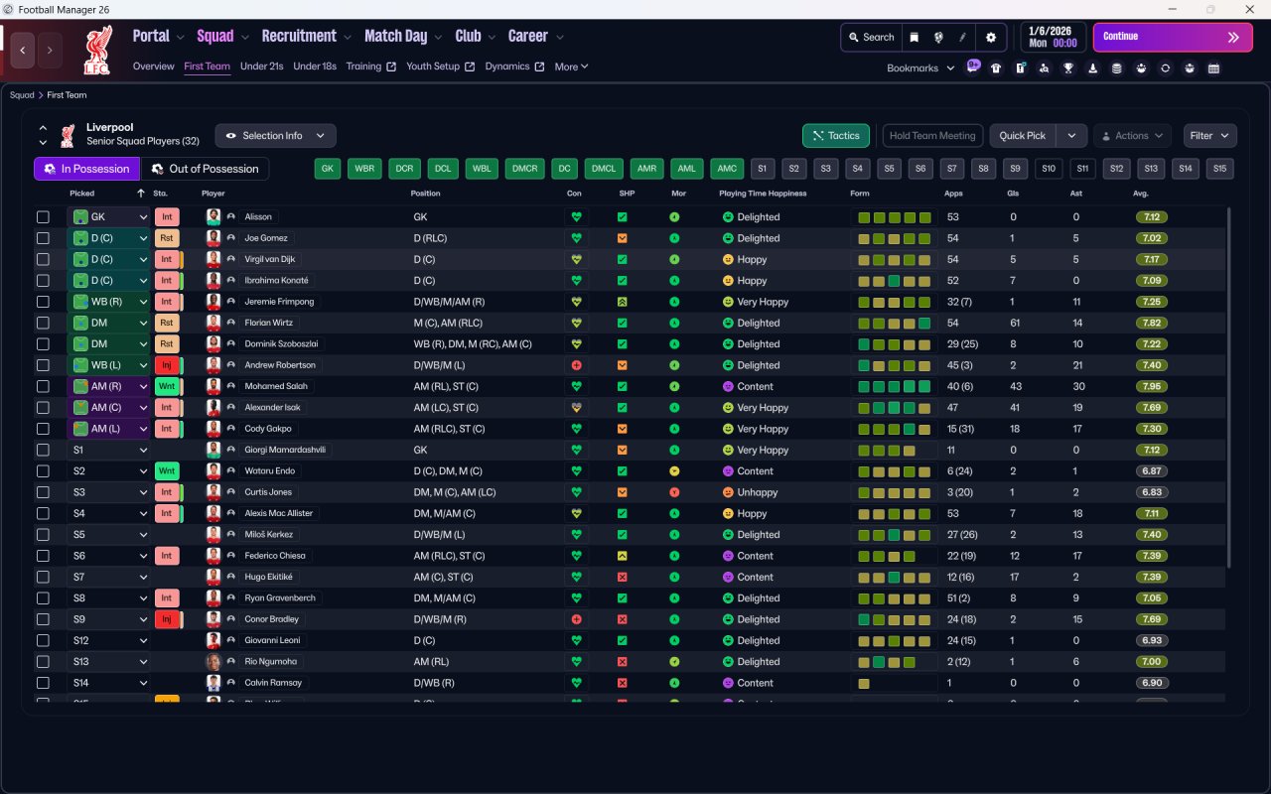Open settings with the gear icon
Viewport: 1271px width, 794px height.
pos(990,38)
